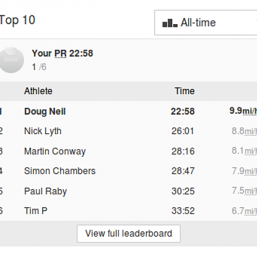Open athlete Simon Chambers' profile

[60, 171]
